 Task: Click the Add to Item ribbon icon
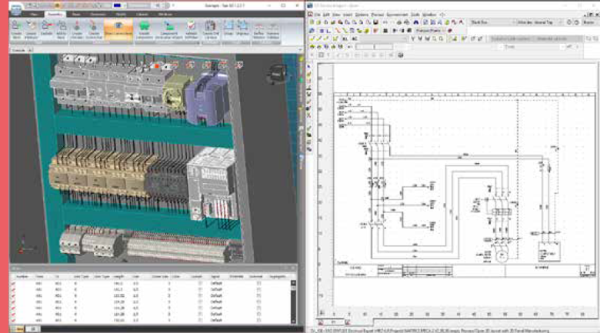[62, 29]
